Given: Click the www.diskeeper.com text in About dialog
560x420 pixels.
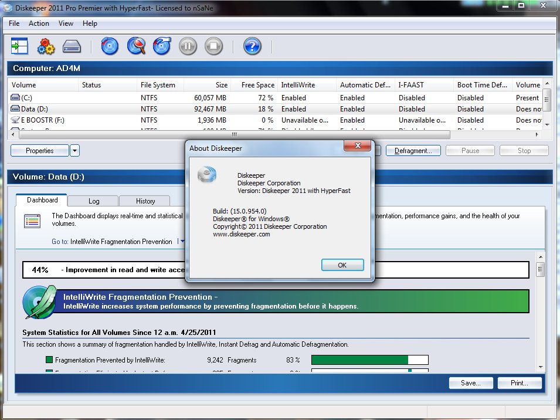Looking at the screenshot, I should [x=242, y=234].
